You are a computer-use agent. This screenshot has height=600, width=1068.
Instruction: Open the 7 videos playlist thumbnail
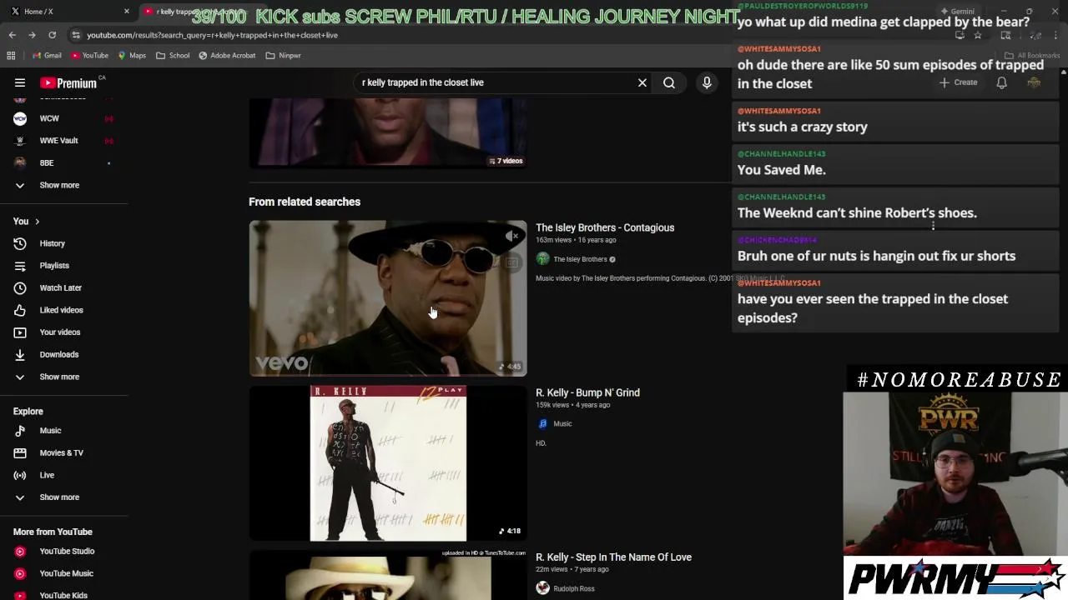[x=388, y=133]
